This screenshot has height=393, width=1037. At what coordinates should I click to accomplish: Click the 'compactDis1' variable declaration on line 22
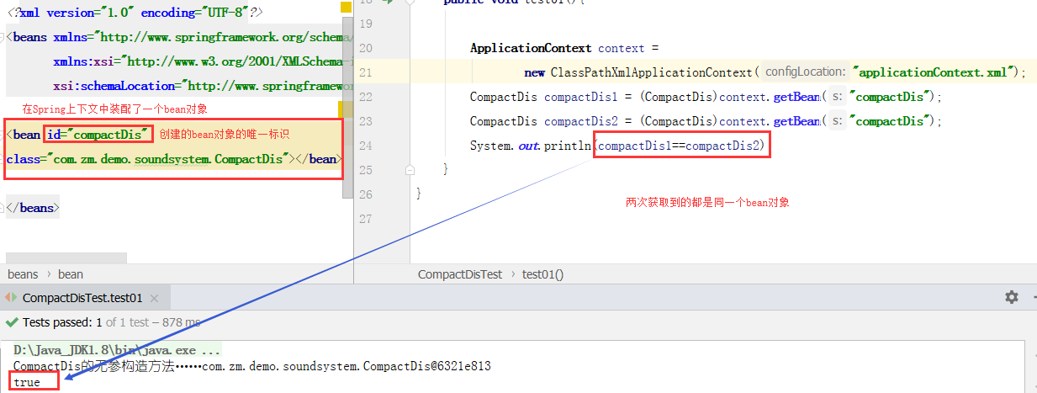(581, 97)
